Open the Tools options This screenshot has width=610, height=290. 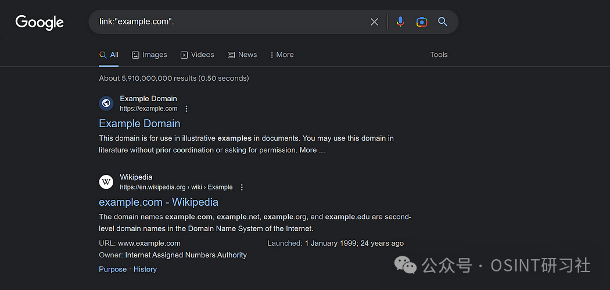click(439, 55)
